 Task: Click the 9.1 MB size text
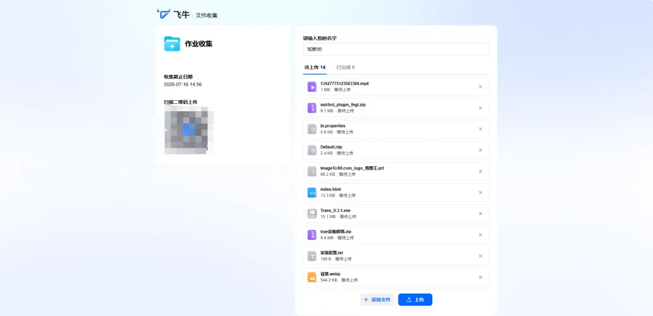[327, 111]
